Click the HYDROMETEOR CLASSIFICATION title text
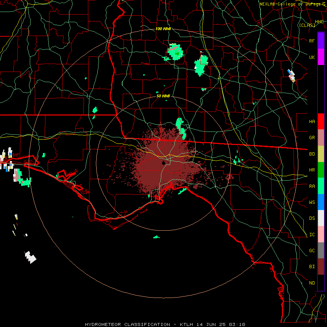327x327 pixels. (x=128, y=324)
